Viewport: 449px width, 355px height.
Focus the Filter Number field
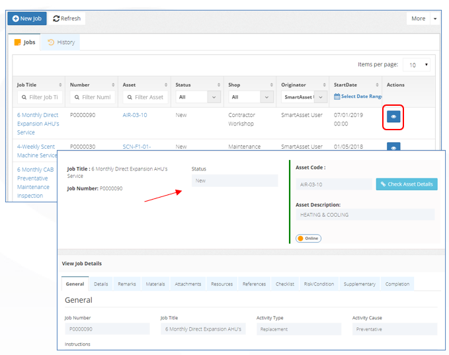click(x=93, y=97)
